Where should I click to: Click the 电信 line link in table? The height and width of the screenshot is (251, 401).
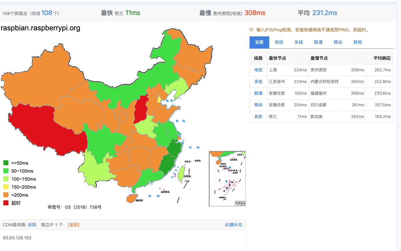click(x=258, y=70)
